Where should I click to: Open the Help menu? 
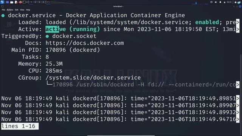click(28, 10)
